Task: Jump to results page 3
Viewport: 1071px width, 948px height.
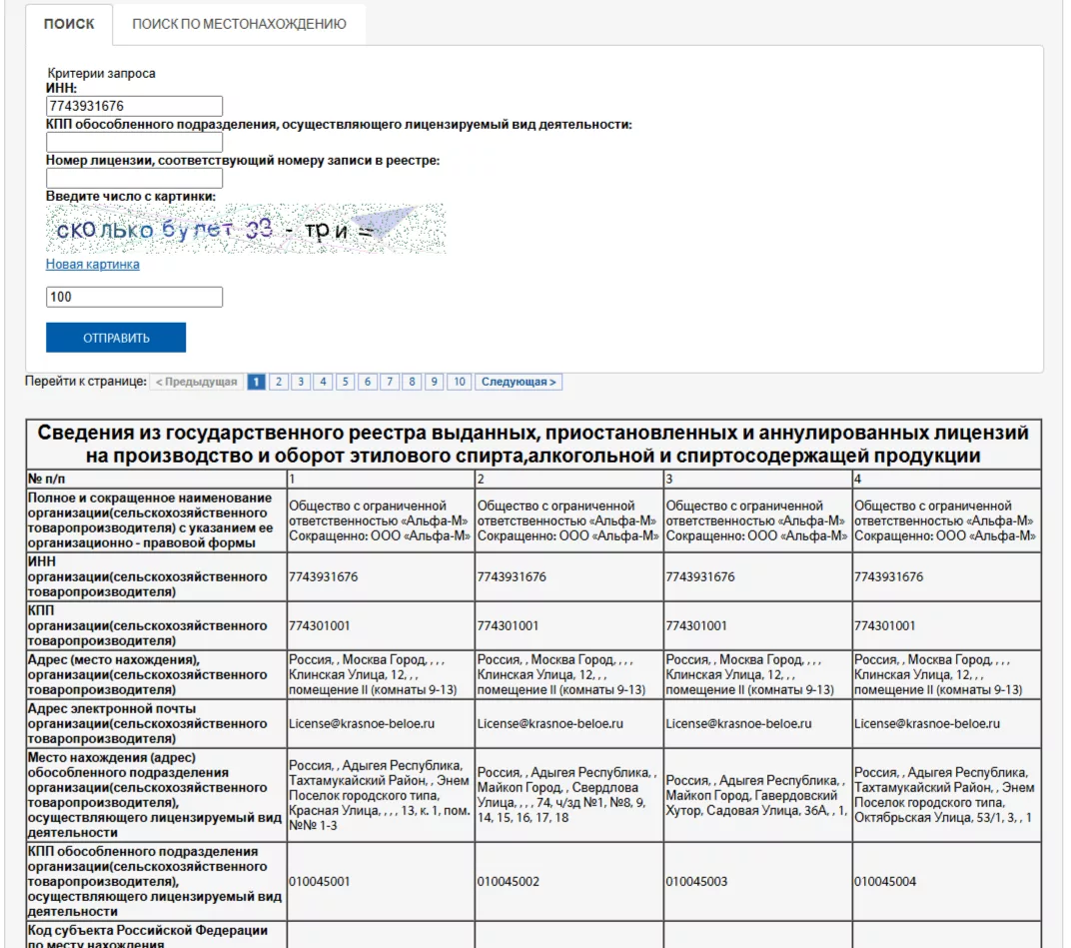Action: (x=301, y=382)
